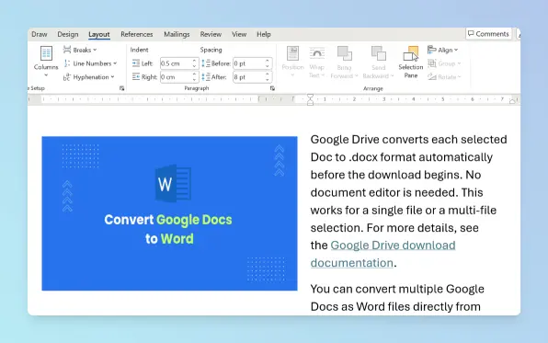The image size is (548, 343).
Task: Click text 'document editor is needed. This'
Action: 396,192
